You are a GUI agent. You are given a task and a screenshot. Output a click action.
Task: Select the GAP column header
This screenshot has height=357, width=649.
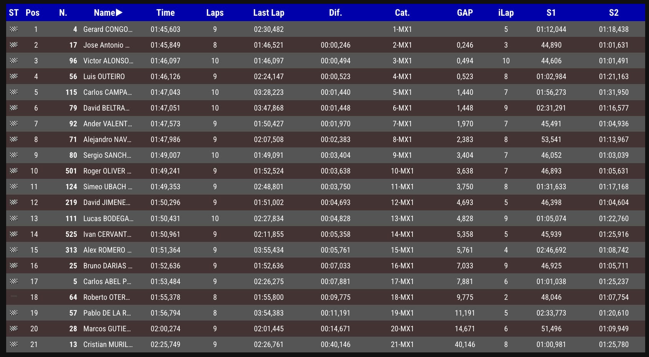[x=465, y=13]
